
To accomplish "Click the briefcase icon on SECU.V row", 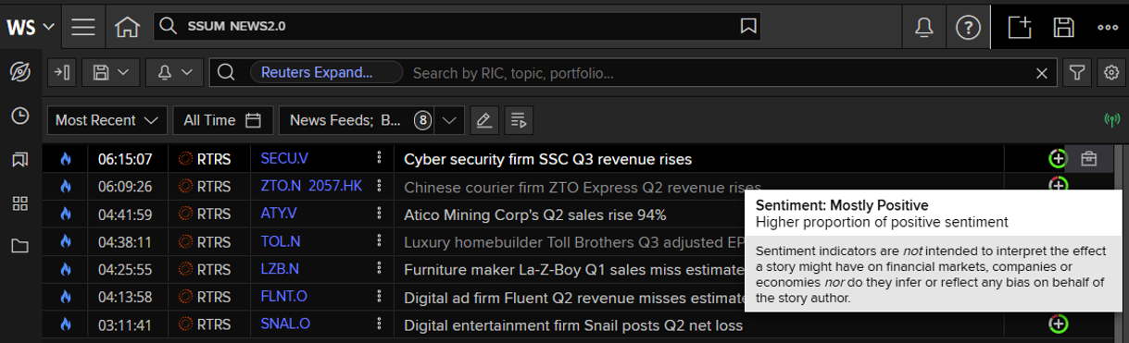I will [x=1088, y=159].
